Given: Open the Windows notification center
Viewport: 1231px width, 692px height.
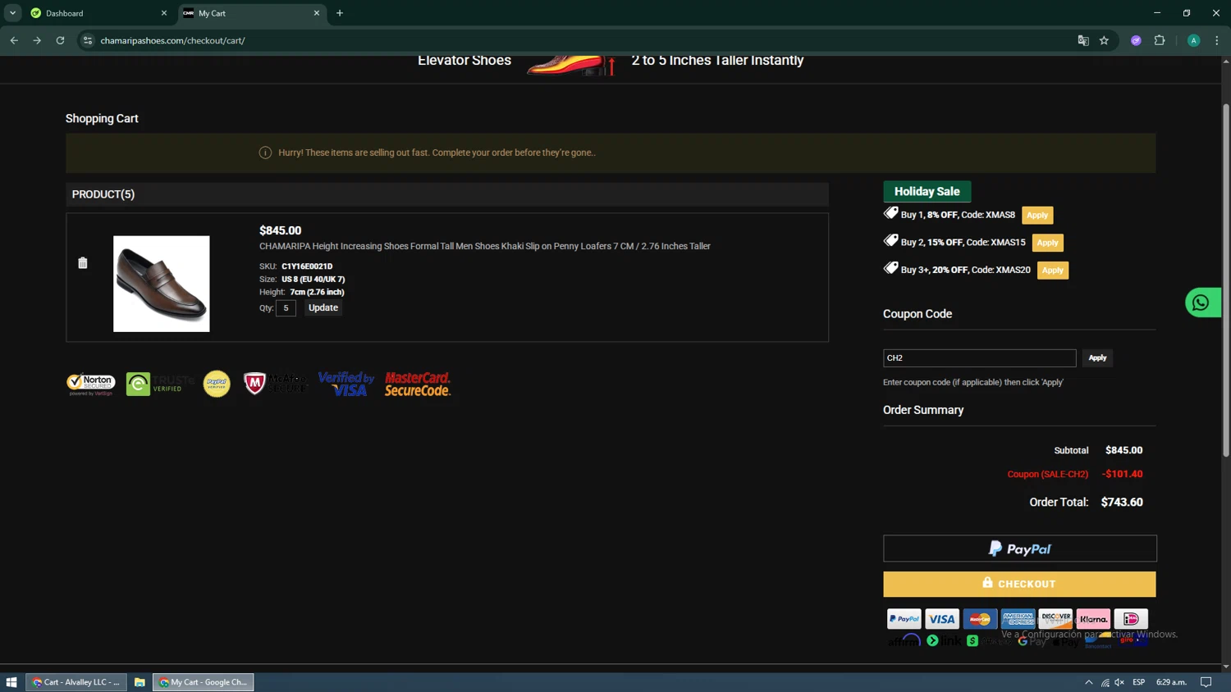Looking at the screenshot, I should 1206,682.
